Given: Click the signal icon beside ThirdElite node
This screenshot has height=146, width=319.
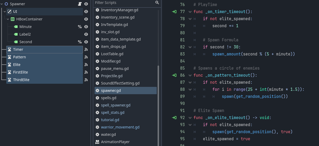Looking at the screenshot, I should click(86, 80).
